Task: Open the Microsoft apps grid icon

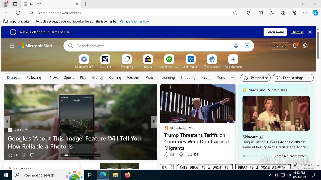Action: tap(12, 46)
